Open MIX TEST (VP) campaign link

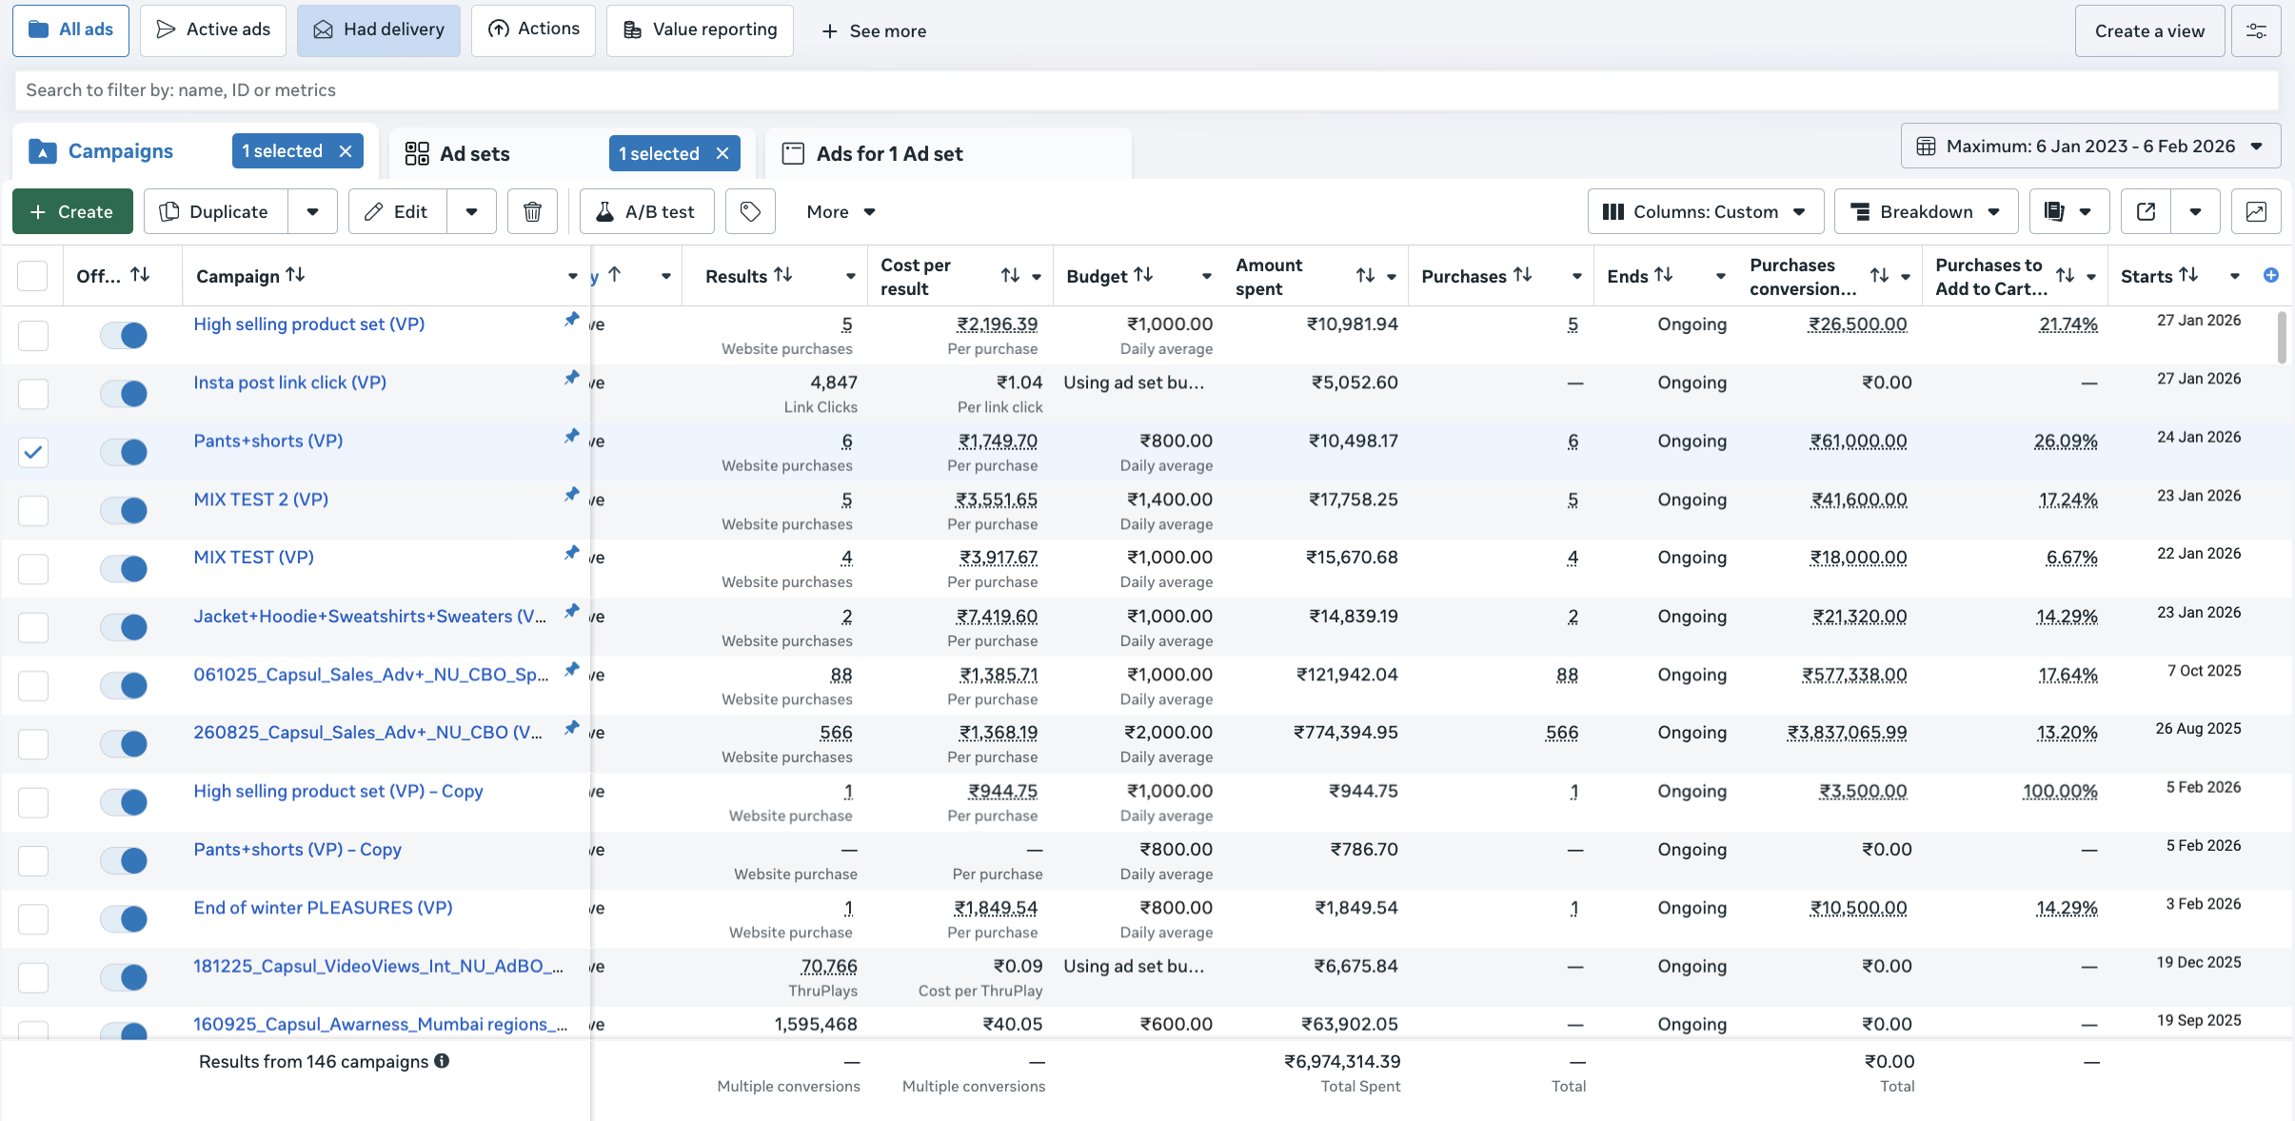[253, 557]
